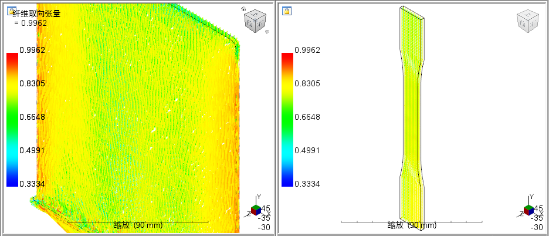Click legend value '0.6648' in right viewport

(307, 117)
